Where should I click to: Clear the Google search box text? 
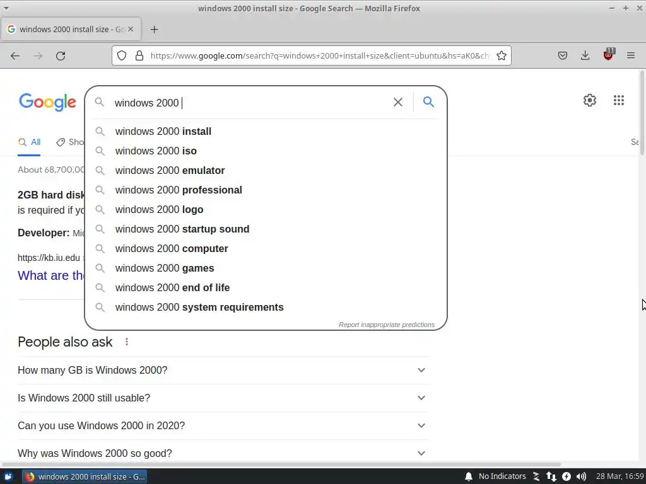tap(398, 102)
